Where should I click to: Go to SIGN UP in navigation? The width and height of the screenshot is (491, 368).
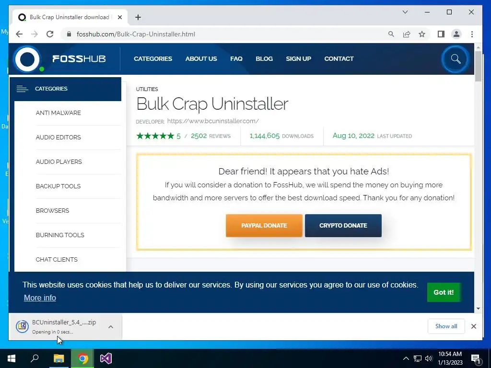pyautogui.click(x=298, y=58)
